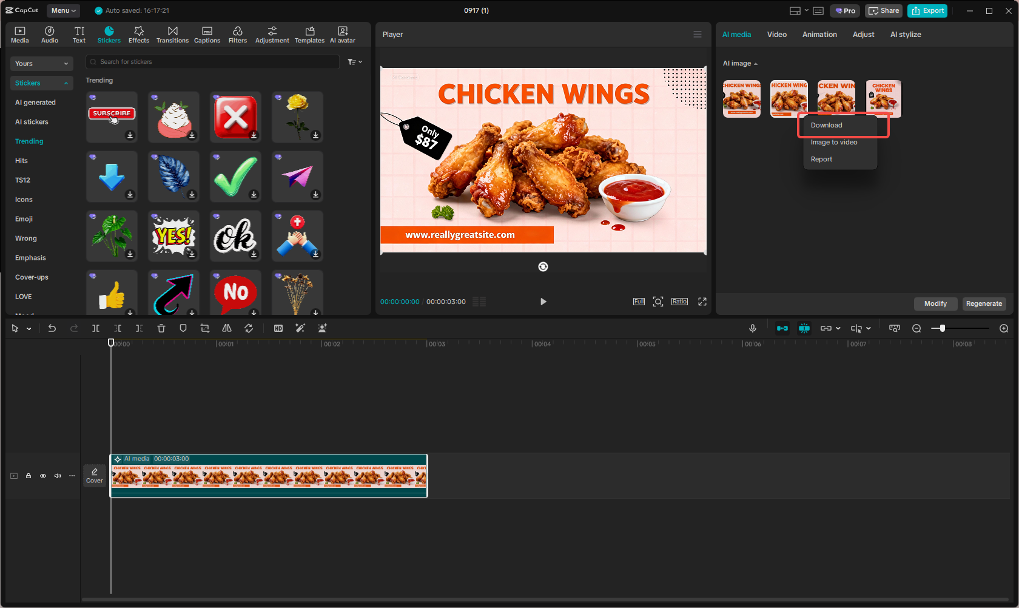Screen dimensions: 1019x608
Task: Click the Regenerate button
Action: [984, 303]
